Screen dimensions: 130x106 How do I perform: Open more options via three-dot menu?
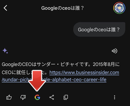tap(114, 97)
